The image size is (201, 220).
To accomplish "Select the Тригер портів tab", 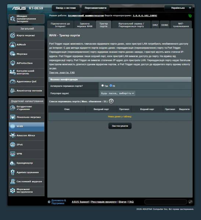I will (x=104, y=25).
